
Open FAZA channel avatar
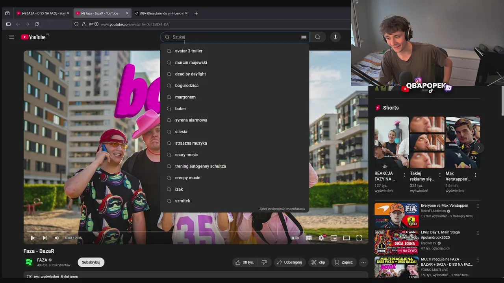point(29,262)
